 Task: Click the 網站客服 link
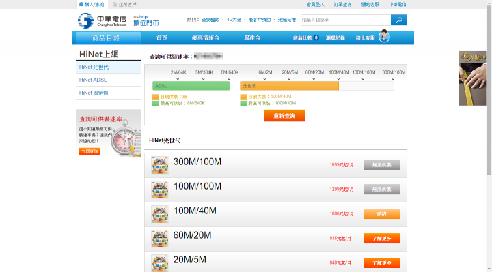pos(370,4)
